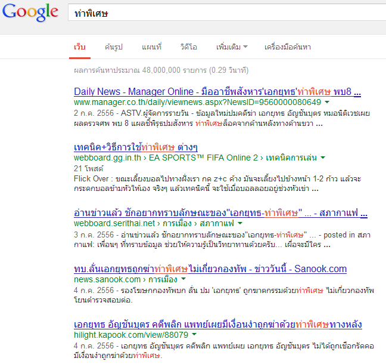This screenshot has width=386, height=364.
Task: Select the เว็บ tab
Action: [80, 47]
